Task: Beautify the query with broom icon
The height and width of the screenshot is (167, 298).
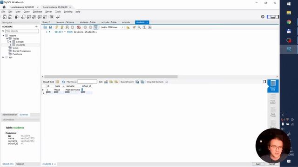Action: click(134, 27)
